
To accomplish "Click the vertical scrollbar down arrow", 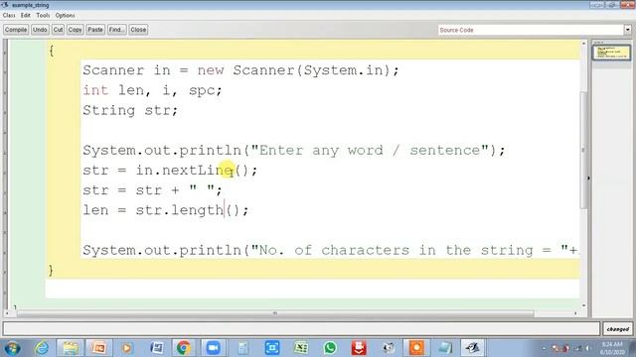I will pos(584,305).
